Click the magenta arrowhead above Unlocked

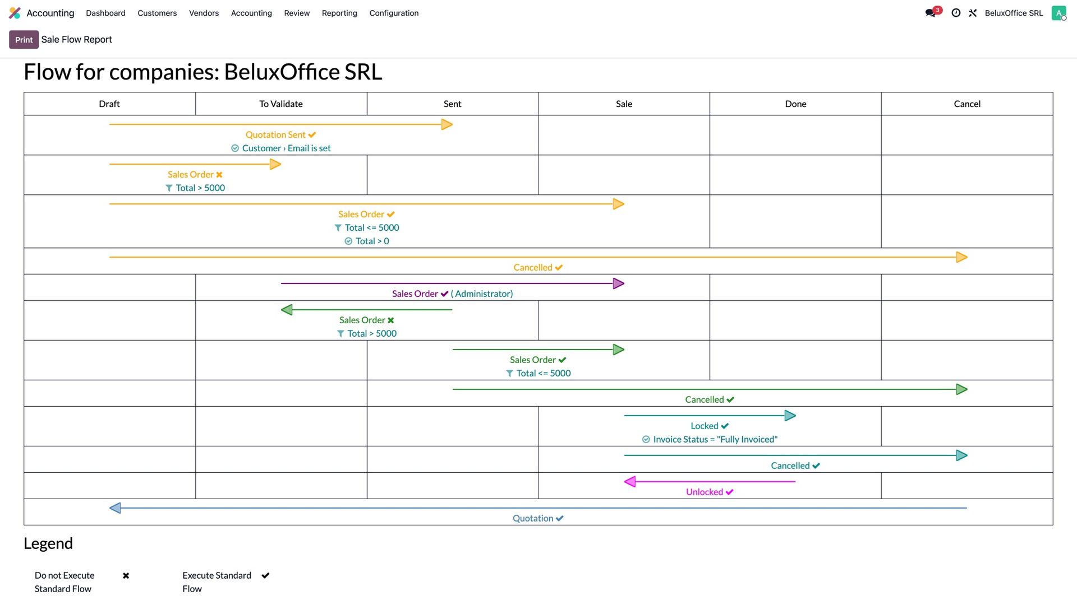point(630,482)
